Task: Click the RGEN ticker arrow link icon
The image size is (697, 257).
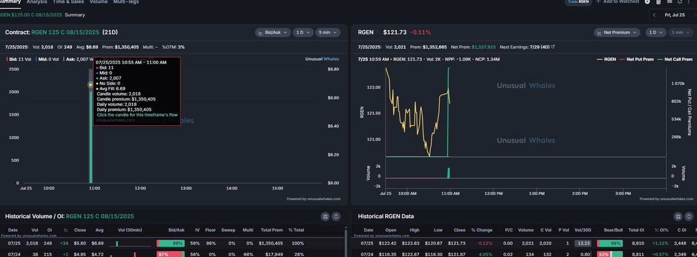Action: pos(376,32)
